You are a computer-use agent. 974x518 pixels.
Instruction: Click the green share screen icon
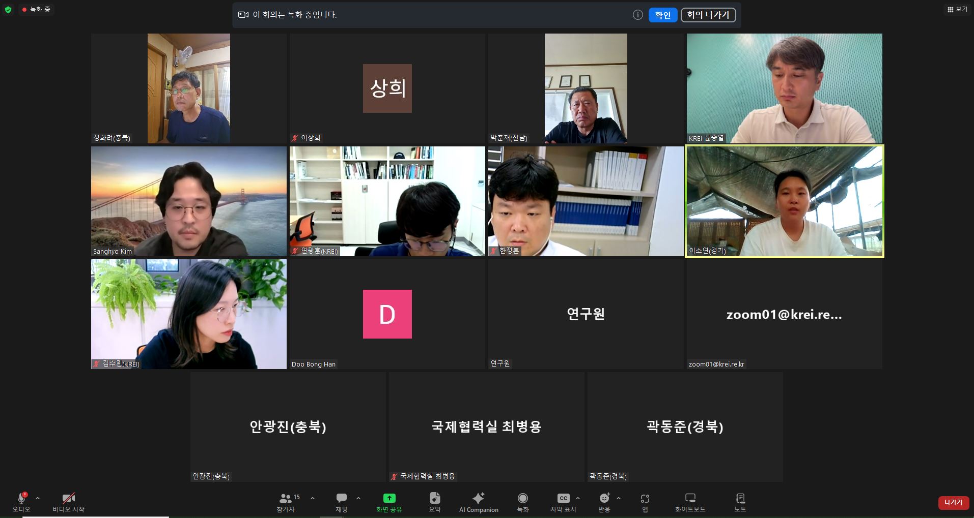[389, 499]
